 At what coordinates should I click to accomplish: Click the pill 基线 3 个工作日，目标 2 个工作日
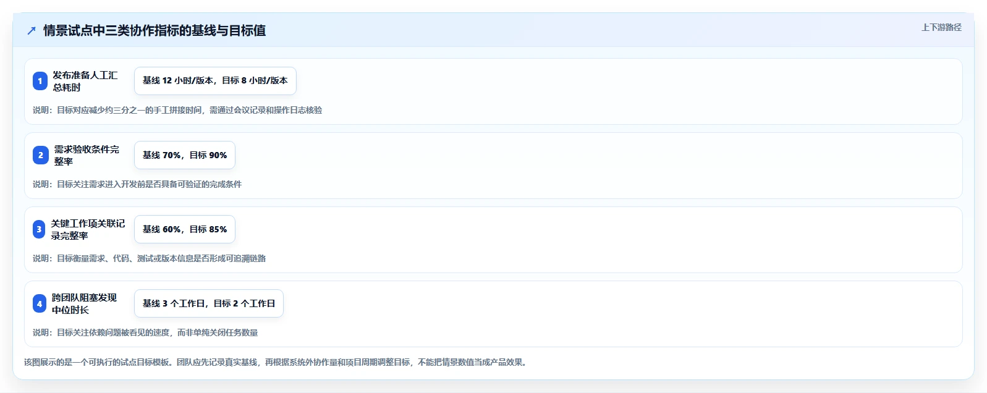[209, 303]
